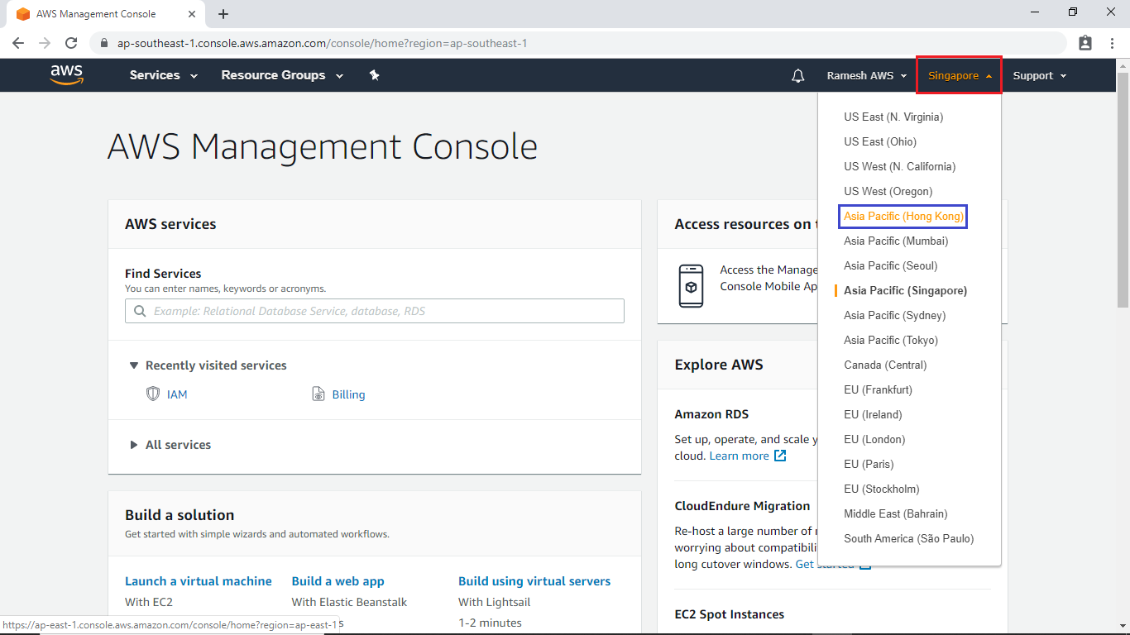Click the IAM shield icon

[152, 394]
